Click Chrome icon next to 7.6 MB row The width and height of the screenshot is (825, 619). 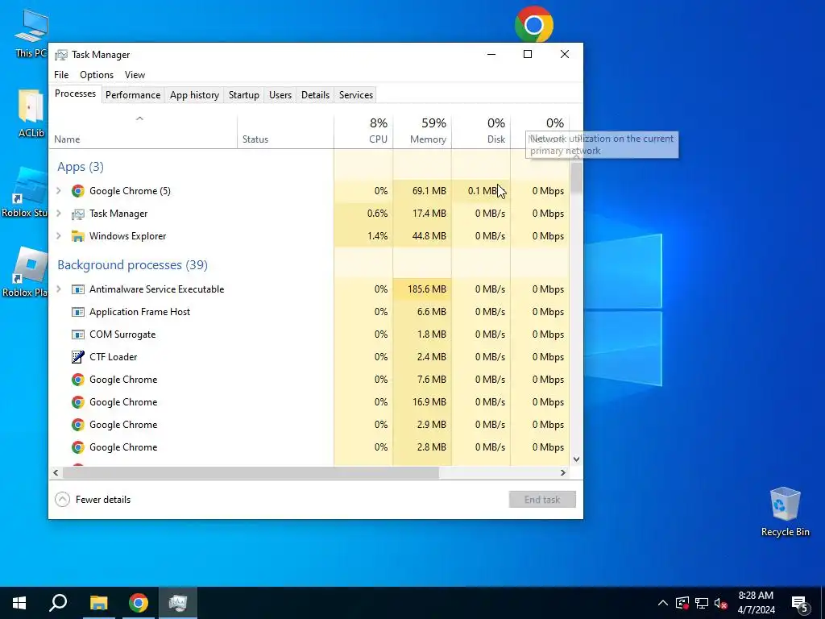click(x=78, y=380)
